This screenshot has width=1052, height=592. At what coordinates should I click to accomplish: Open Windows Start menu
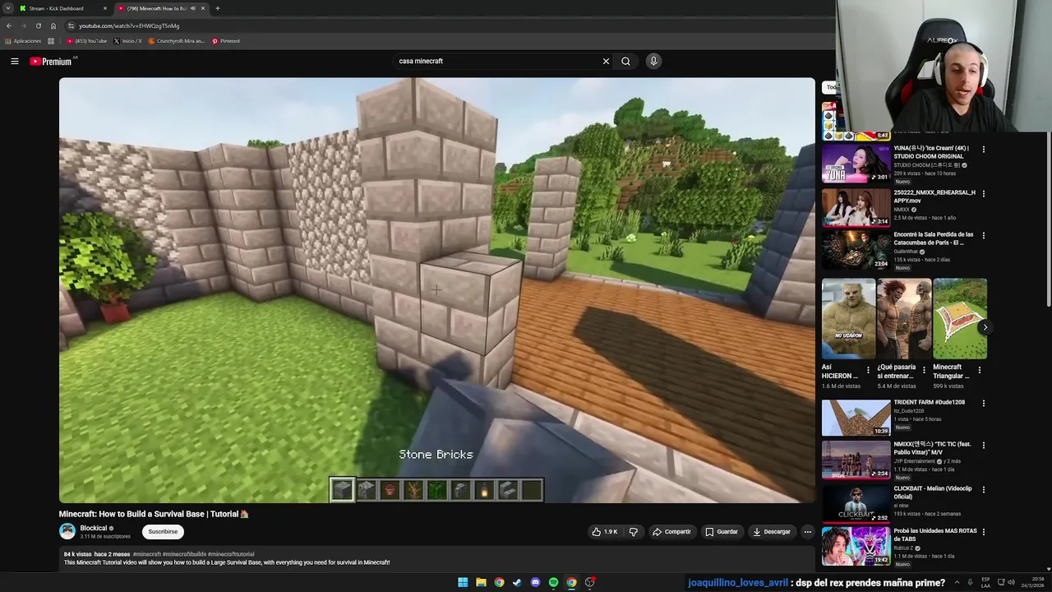(463, 582)
